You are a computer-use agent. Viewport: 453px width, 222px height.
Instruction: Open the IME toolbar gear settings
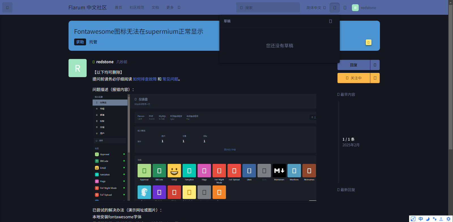[448, 219]
